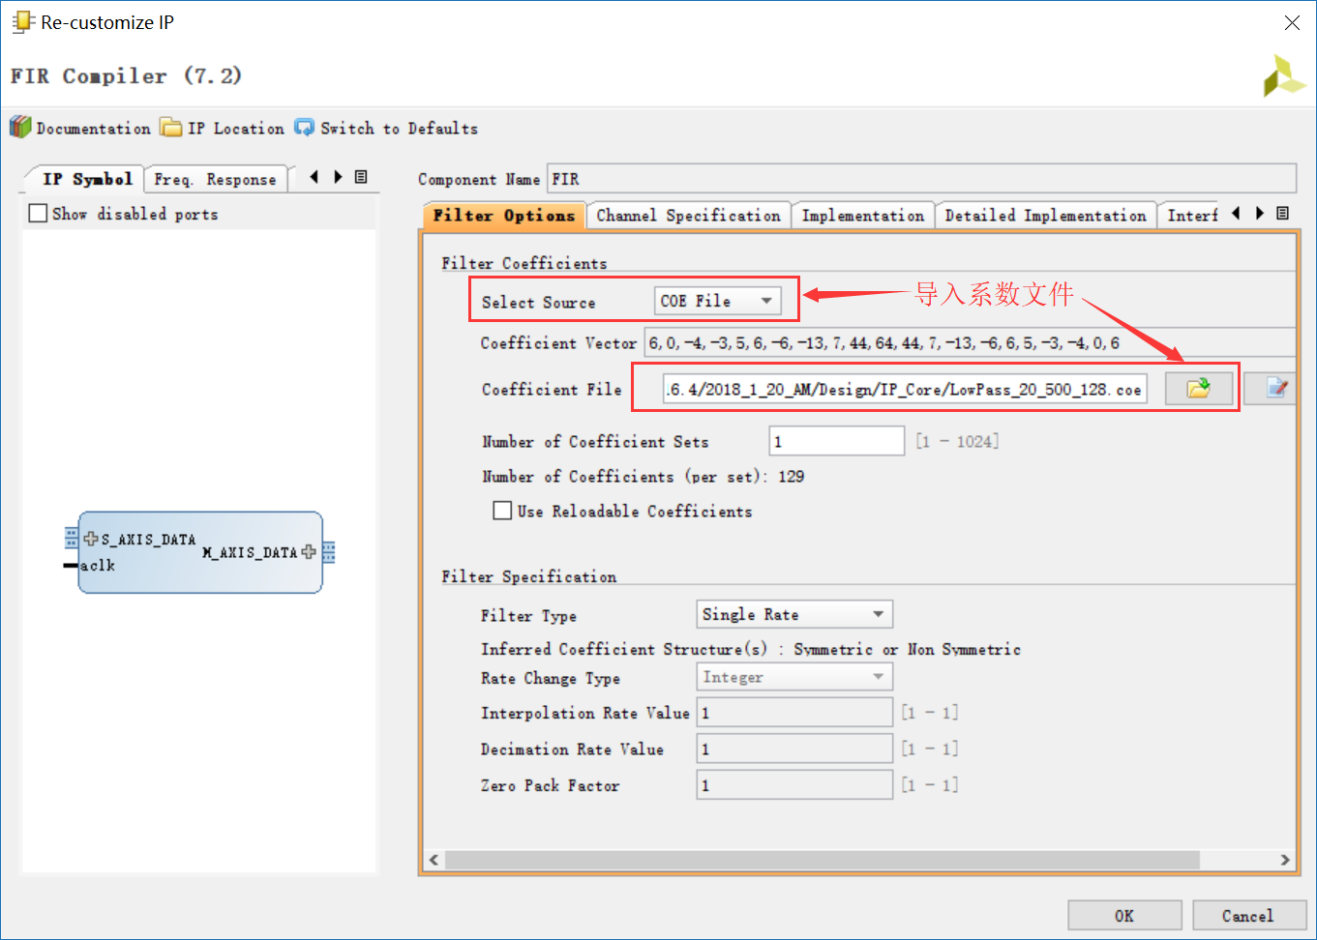The height and width of the screenshot is (940, 1317).
Task: Enable Use Reloadable Coefficients checkbox
Action: click(x=502, y=511)
